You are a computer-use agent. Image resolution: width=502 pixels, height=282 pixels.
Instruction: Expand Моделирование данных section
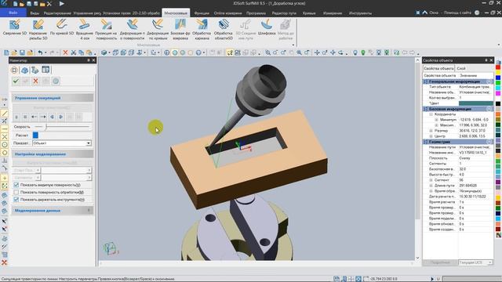pos(53,211)
